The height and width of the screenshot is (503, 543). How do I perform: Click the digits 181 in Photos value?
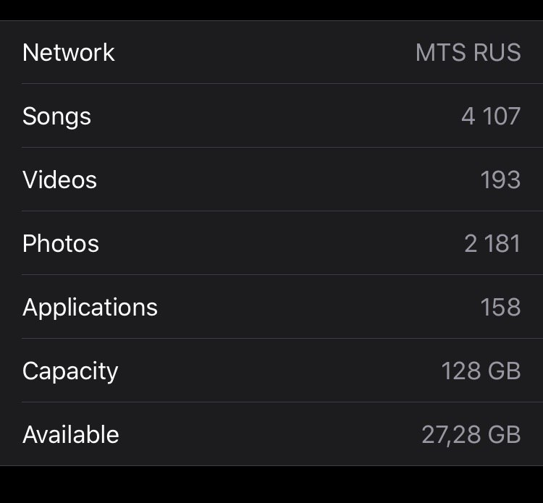click(x=503, y=243)
